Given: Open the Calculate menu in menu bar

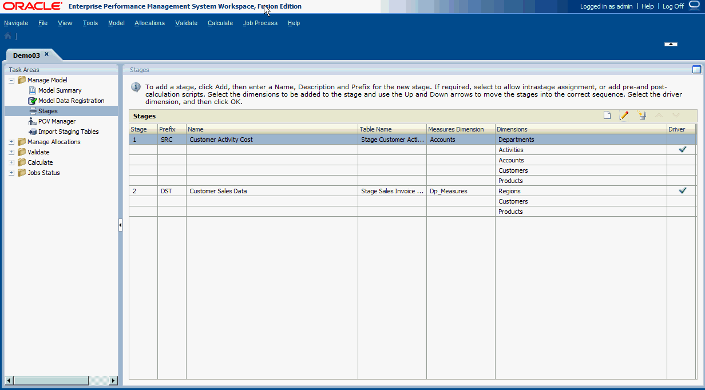Looking at the screenshot, I should tap(220, 23).
